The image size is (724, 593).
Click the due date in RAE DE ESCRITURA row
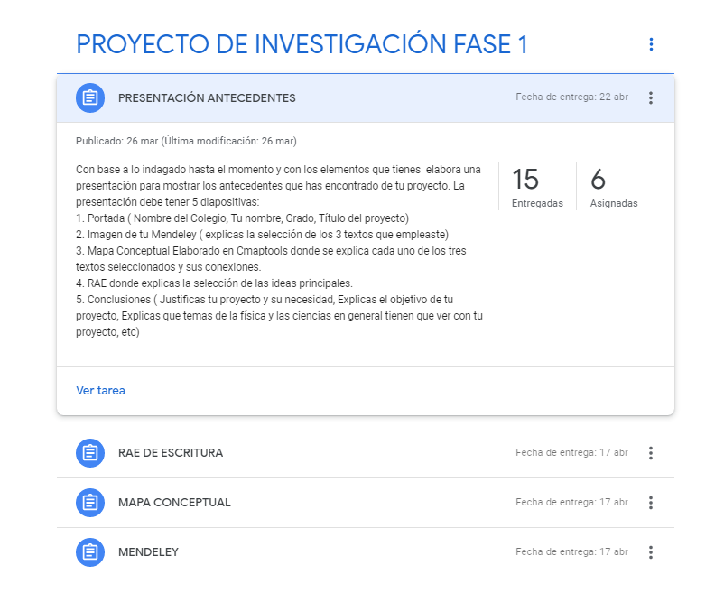click(x=571, y=453)
